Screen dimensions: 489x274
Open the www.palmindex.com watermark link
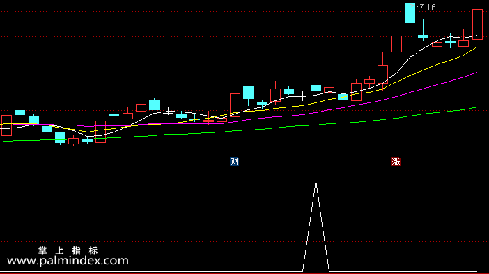(68, 261)
